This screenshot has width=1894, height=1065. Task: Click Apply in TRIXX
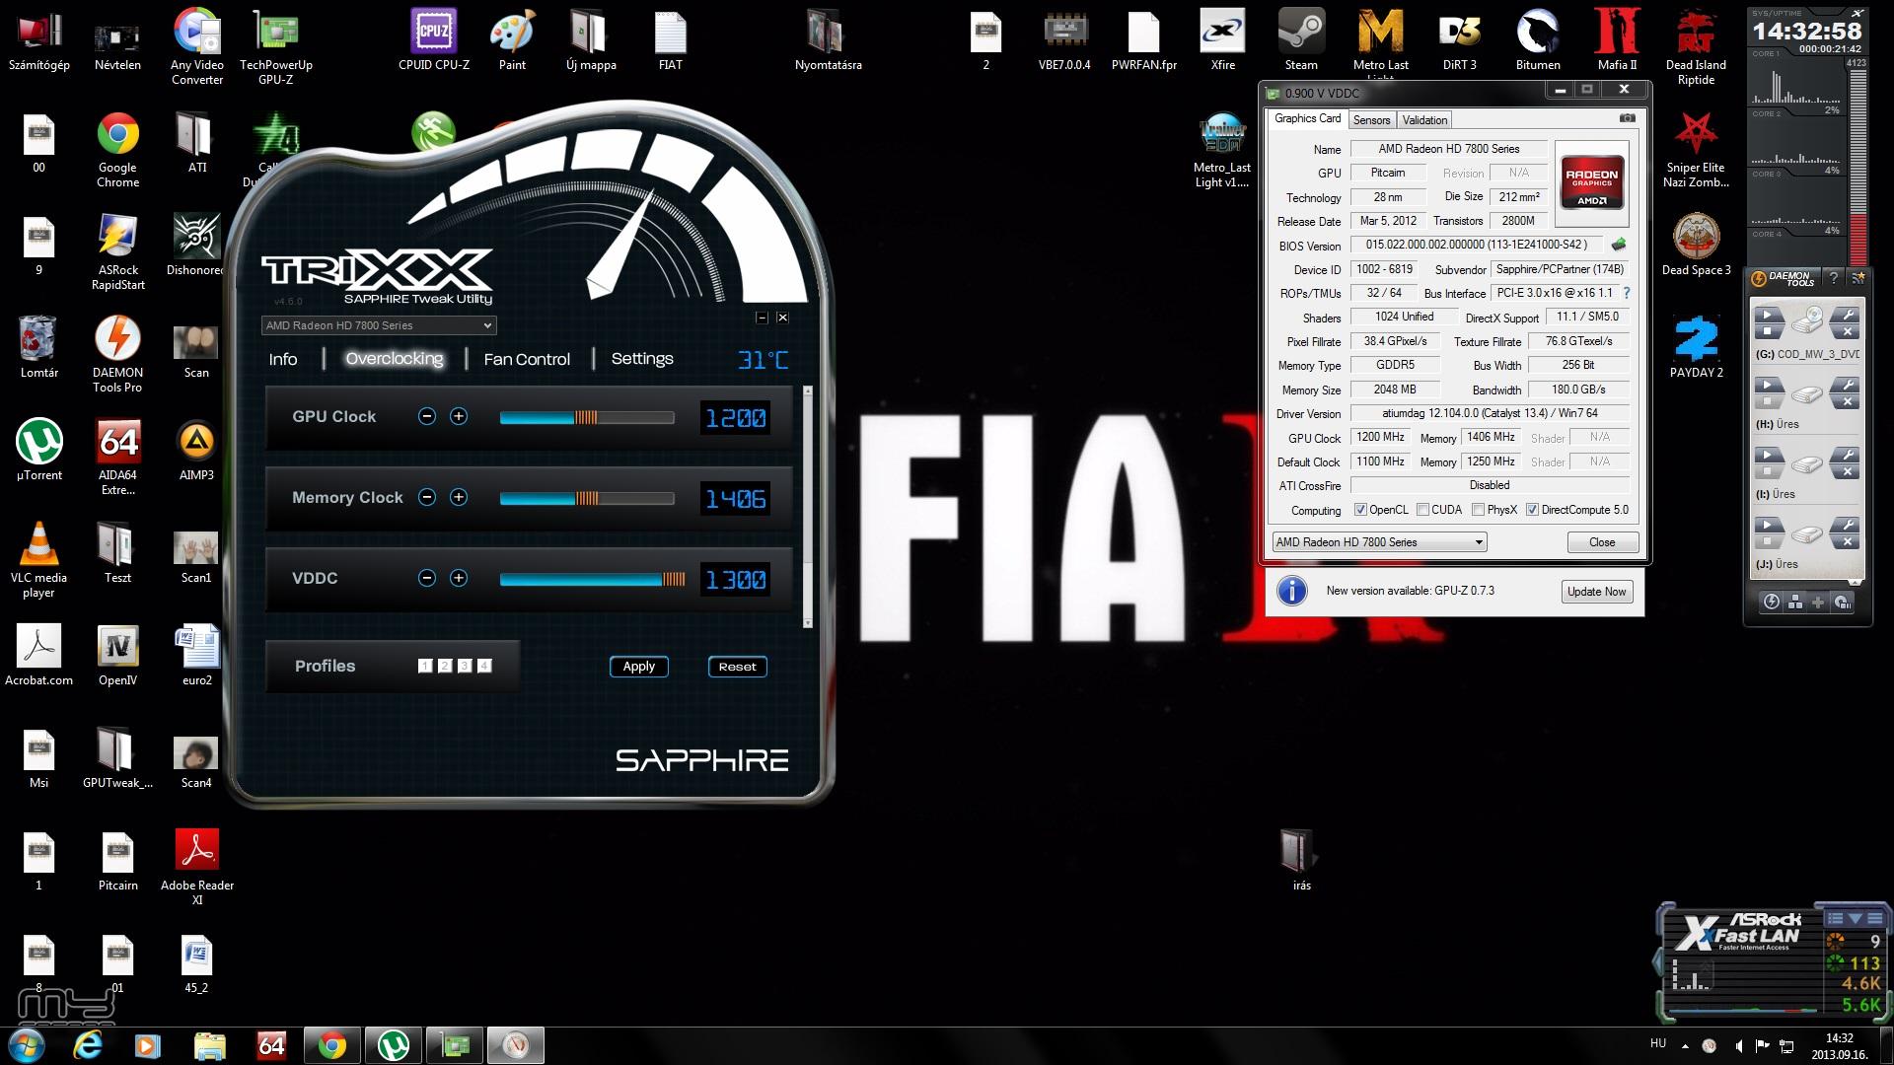[639, 667]
